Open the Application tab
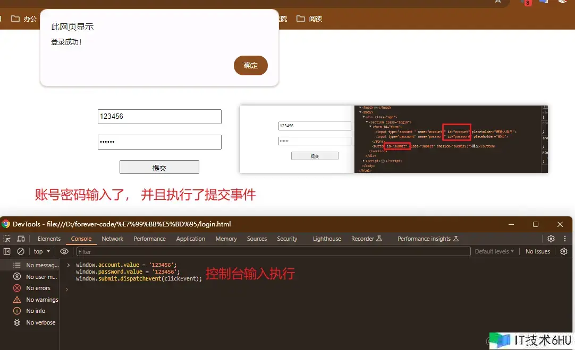Screen dimensions: 575x350 coord(190,239)
